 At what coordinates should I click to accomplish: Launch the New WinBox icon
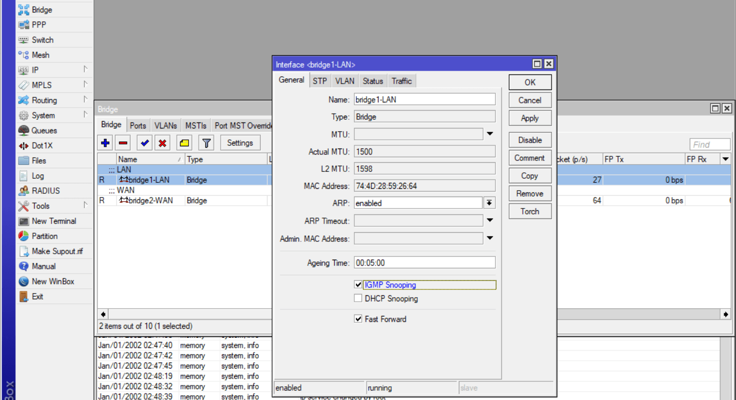tap(24, 281)
